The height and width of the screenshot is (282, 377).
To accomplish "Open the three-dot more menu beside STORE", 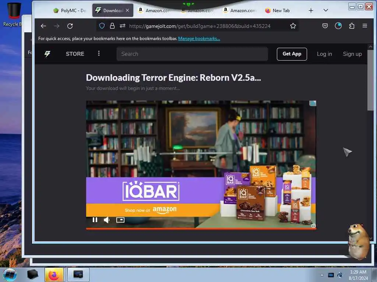I will pyautogui.click(x=99, y=53).
